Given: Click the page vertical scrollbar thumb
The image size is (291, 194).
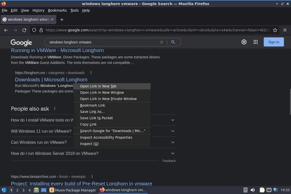Looking at the screenshot, I should click(x=290, y=102).
